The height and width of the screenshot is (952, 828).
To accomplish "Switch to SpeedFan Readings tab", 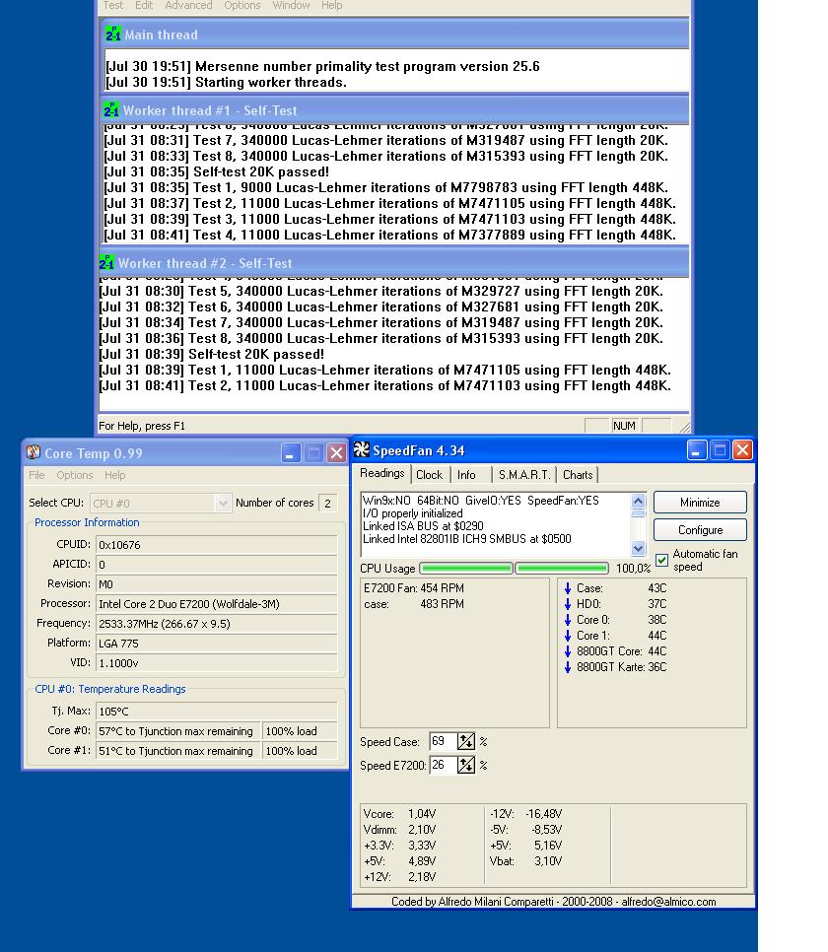I will (381, 474).
